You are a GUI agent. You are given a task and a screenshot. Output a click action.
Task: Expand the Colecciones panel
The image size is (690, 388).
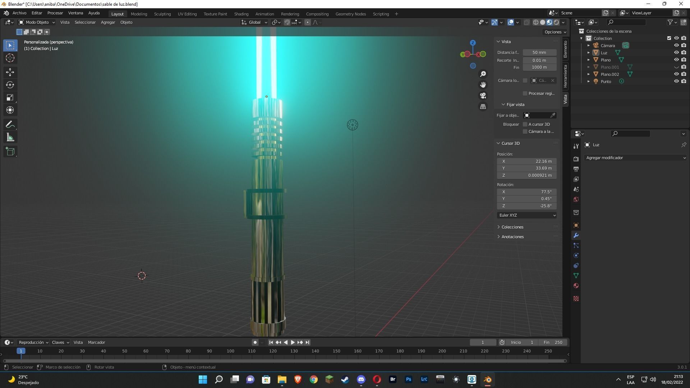pos(512,227)
